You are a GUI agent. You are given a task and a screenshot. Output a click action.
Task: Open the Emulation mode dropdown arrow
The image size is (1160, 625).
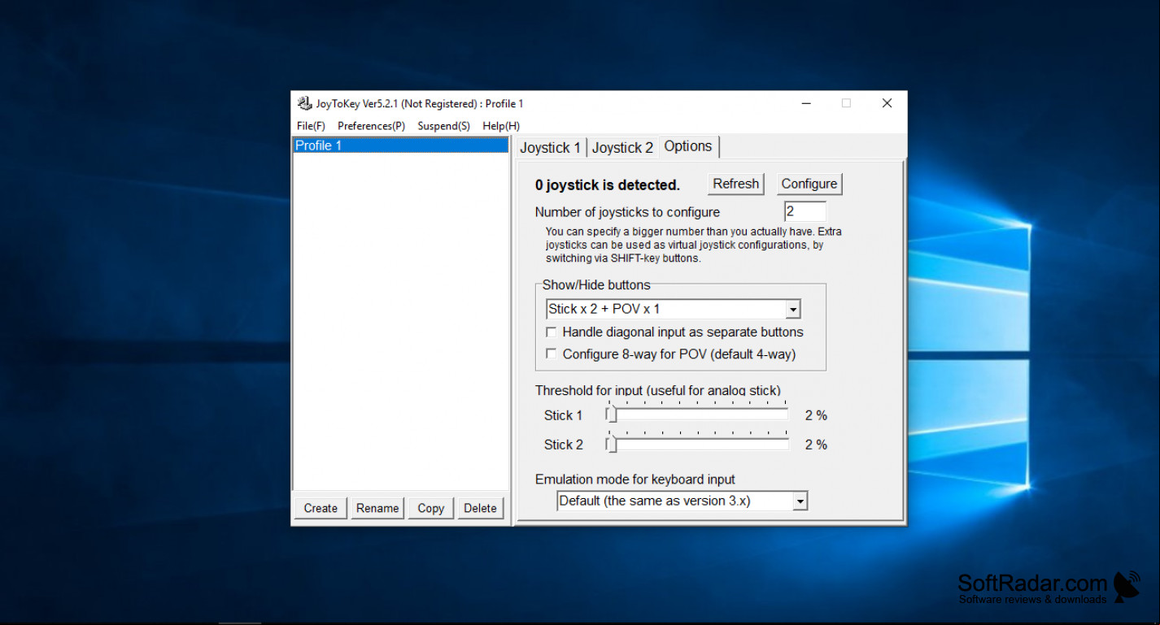800,501
